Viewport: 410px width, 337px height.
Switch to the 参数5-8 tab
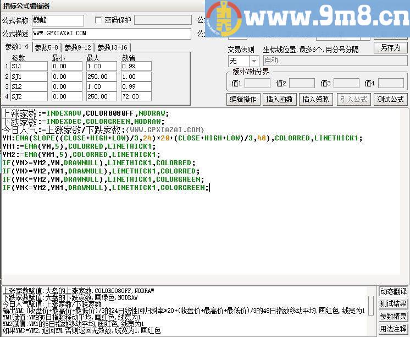47,47
